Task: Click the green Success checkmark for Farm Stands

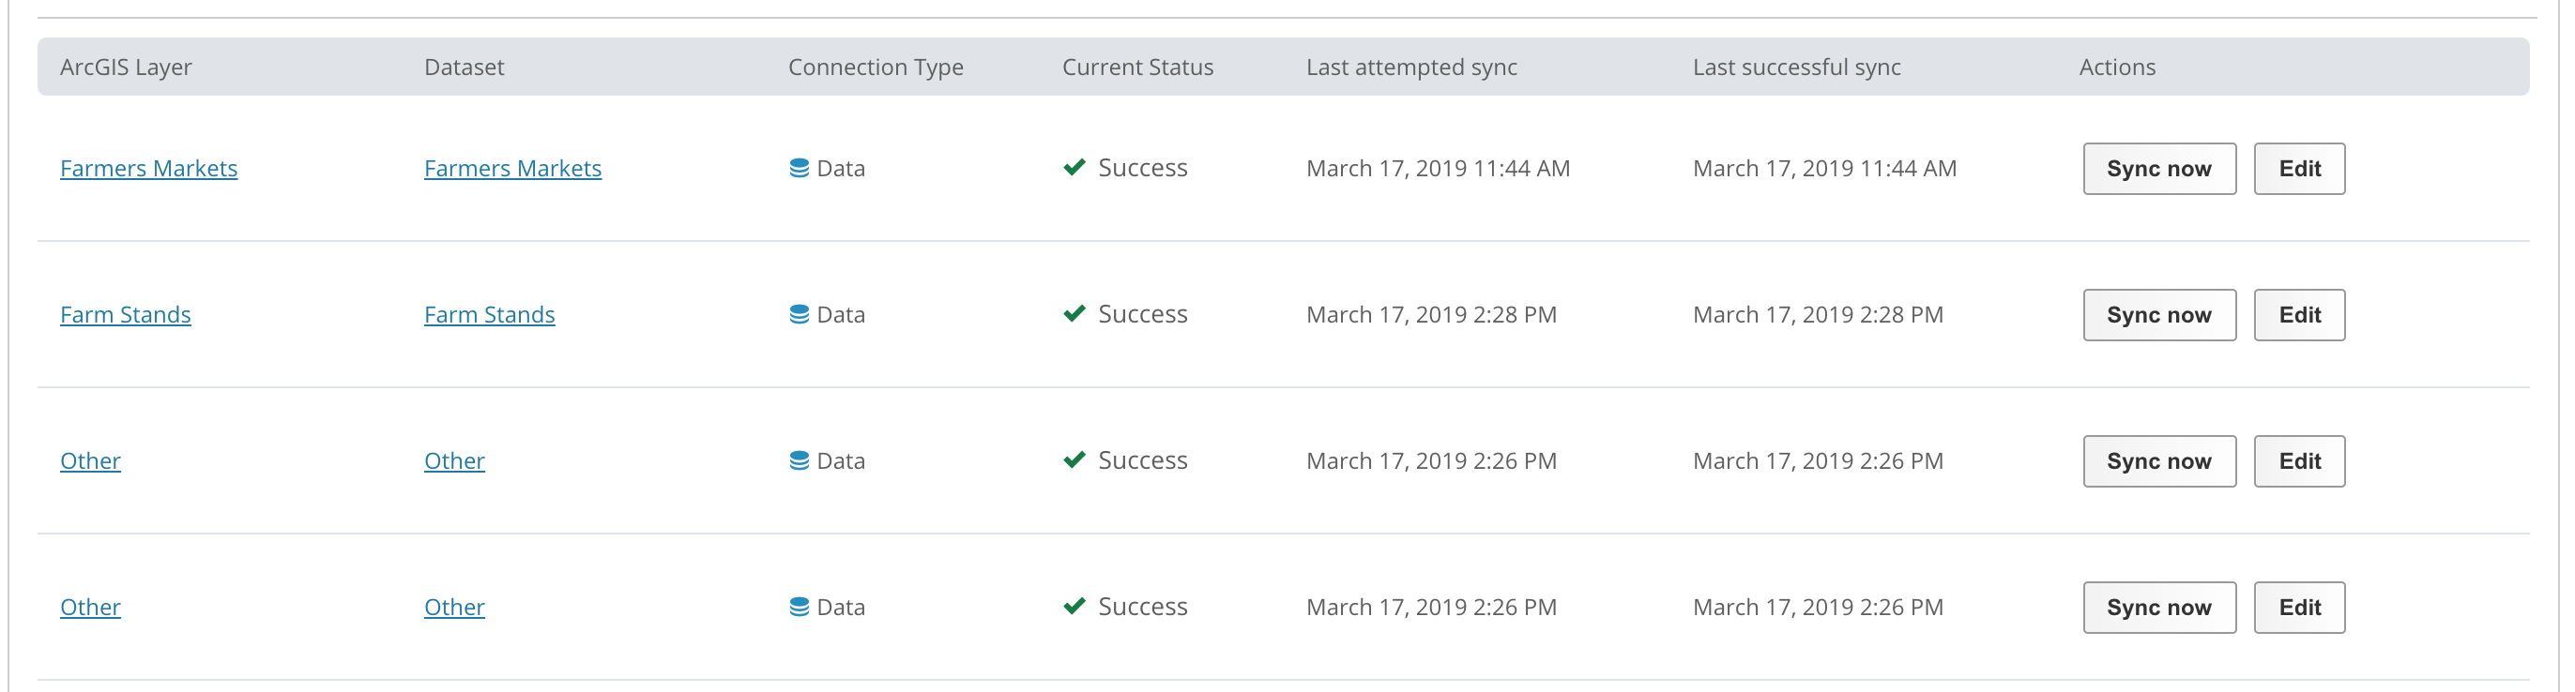Action: pyautogui.click(x=1074, y=313)
